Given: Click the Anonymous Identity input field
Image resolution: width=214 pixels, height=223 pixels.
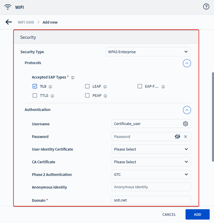Looking at the screenshot, I should tap(151, 187).
